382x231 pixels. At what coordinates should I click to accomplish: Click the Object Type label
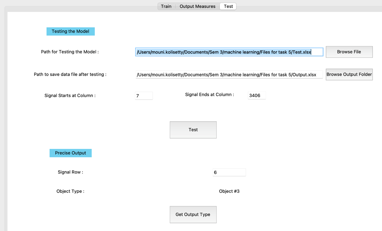pyautogui.click(x=70, y=191)
